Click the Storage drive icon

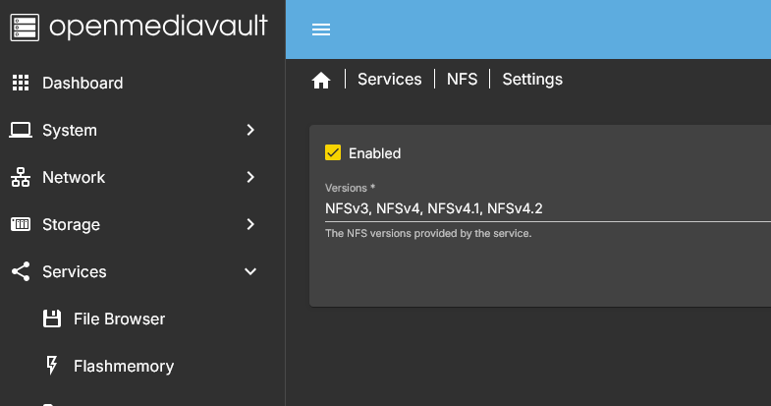point(21,224)
